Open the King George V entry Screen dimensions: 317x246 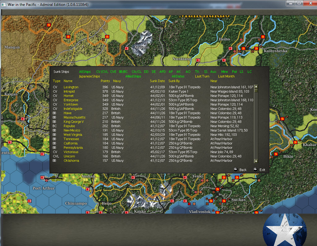[x=74, y=122]
